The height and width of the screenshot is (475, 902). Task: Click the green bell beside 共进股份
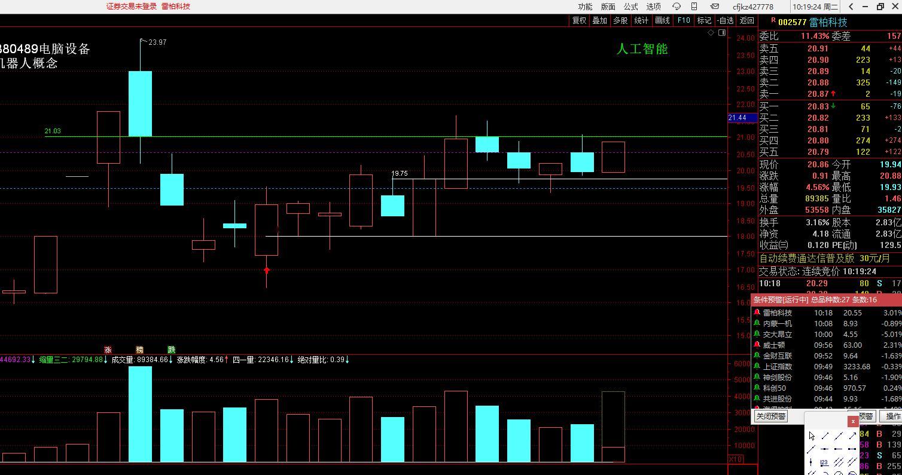[x=757, y=399]
